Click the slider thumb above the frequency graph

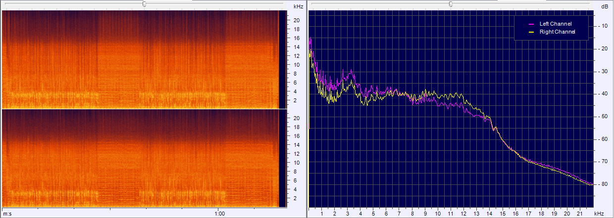(x=450, y=4)
